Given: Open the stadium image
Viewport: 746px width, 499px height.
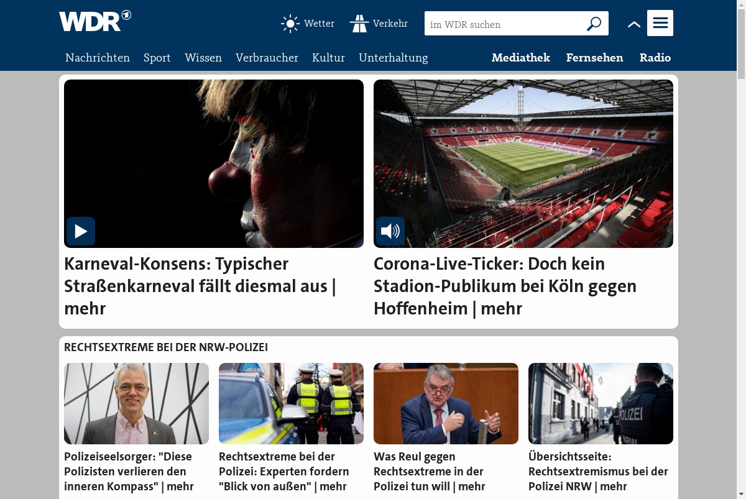Looking at the screenshot, I should tap(523, 163).
